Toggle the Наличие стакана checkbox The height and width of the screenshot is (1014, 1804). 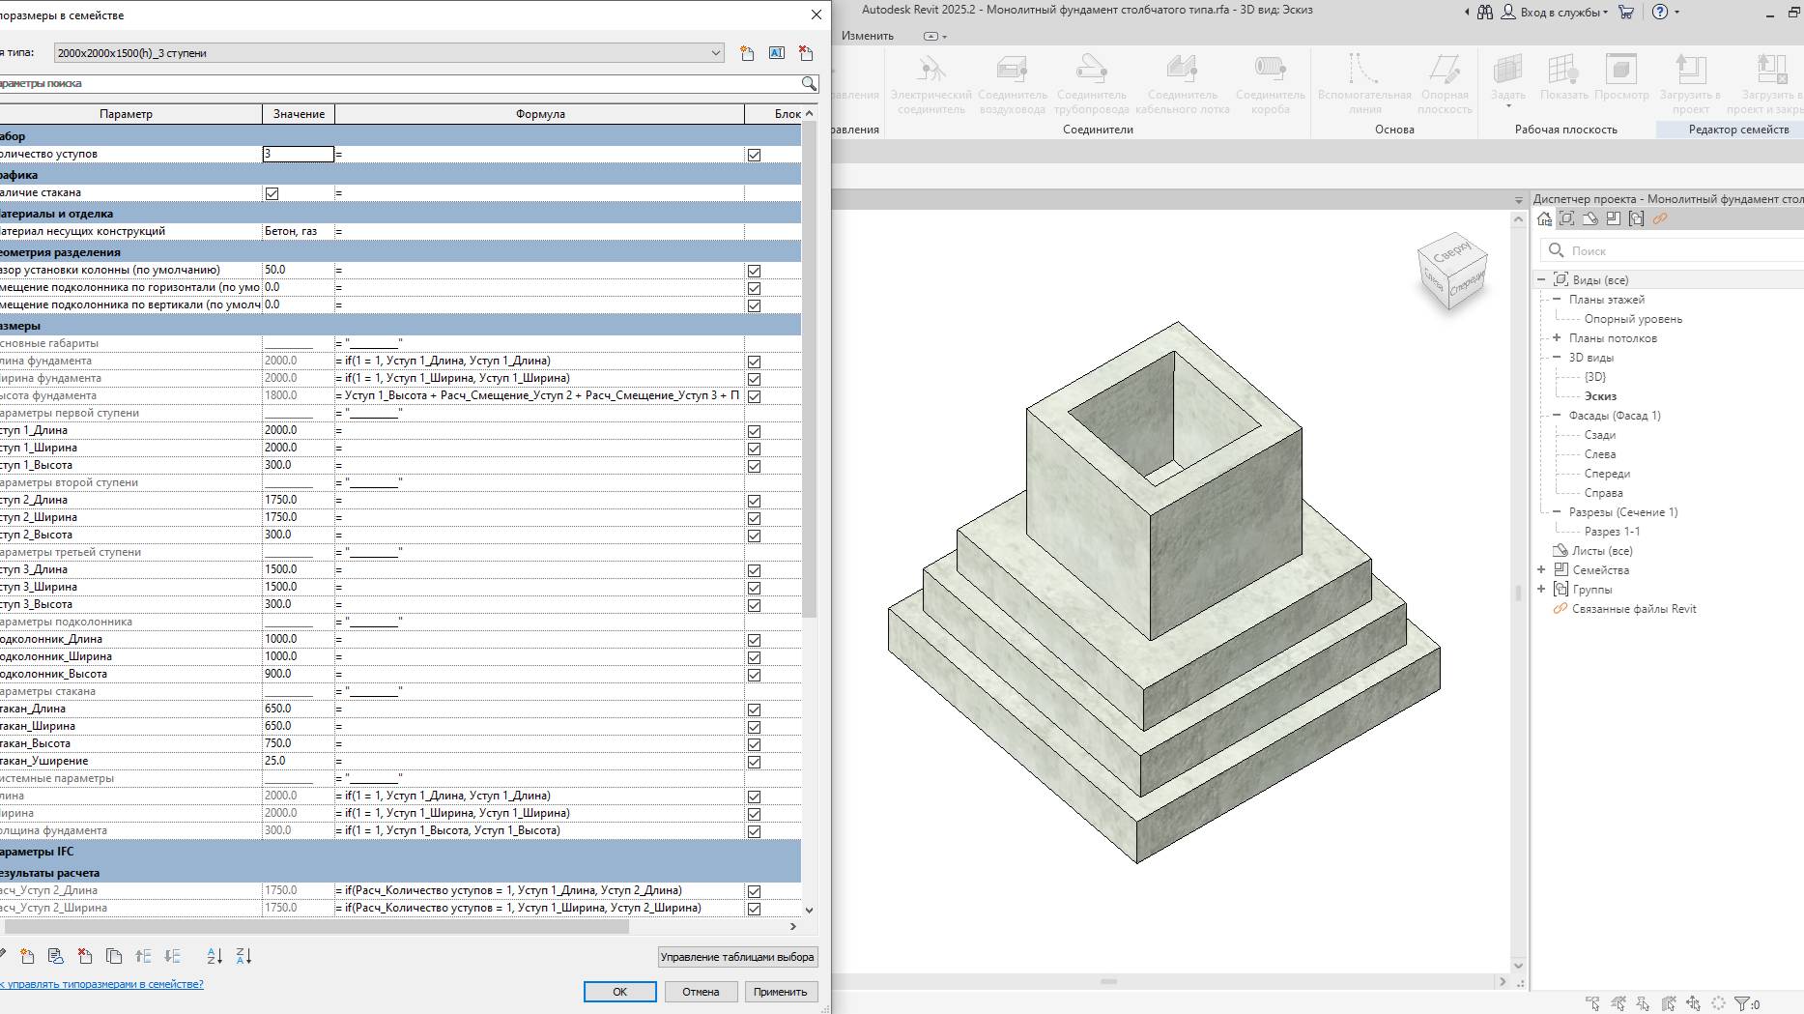point(273,191)
